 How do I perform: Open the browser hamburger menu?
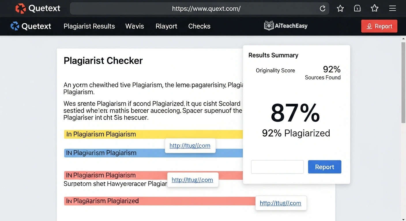[392, 8]
